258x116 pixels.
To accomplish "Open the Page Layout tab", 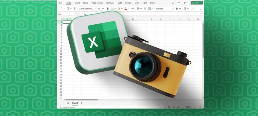I will (97, 3).
